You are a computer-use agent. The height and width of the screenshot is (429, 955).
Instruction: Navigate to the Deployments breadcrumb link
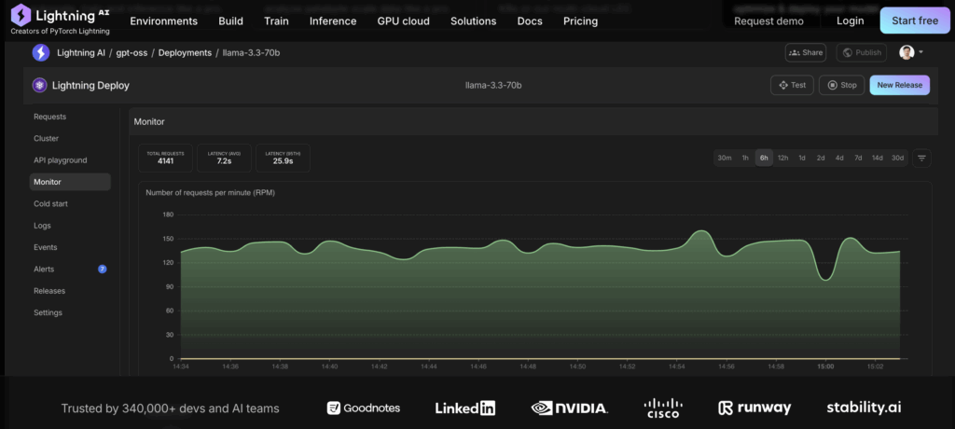point(185,53)
